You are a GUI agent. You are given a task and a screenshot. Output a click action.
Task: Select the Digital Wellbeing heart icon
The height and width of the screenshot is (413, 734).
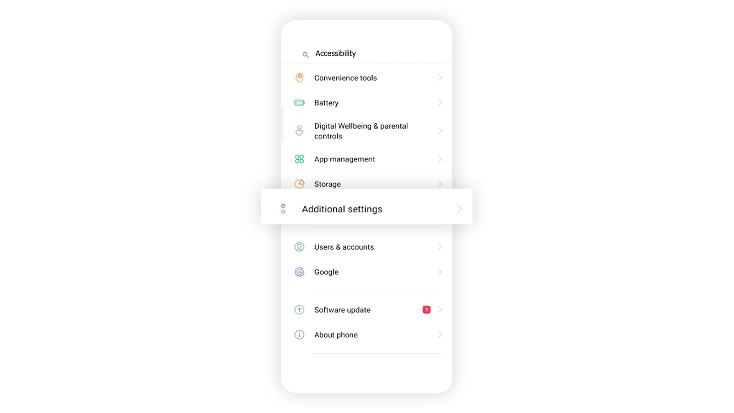click(x=299, y=131)
